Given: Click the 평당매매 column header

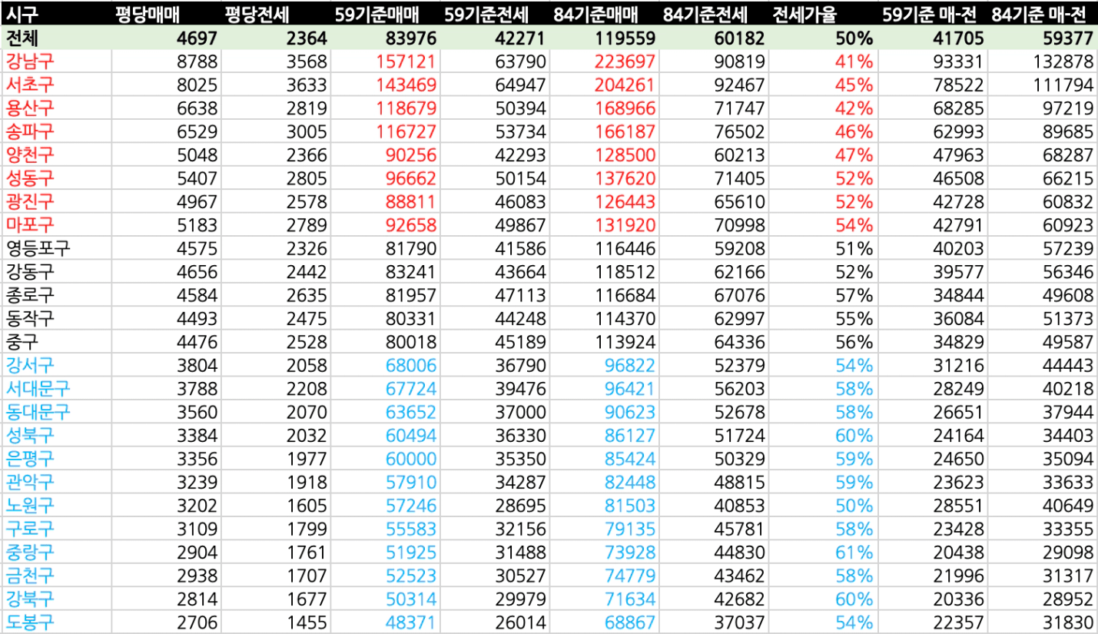Looking at the screenshot, I should tap(148, 14).
